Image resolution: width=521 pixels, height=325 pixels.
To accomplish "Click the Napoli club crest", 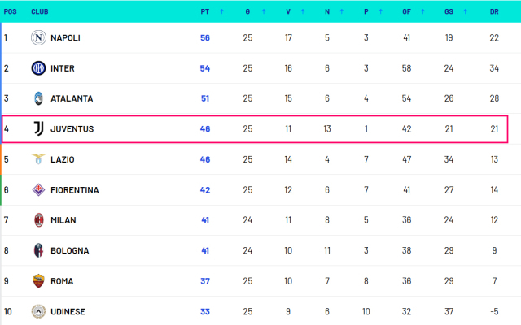I will [38, 38].
